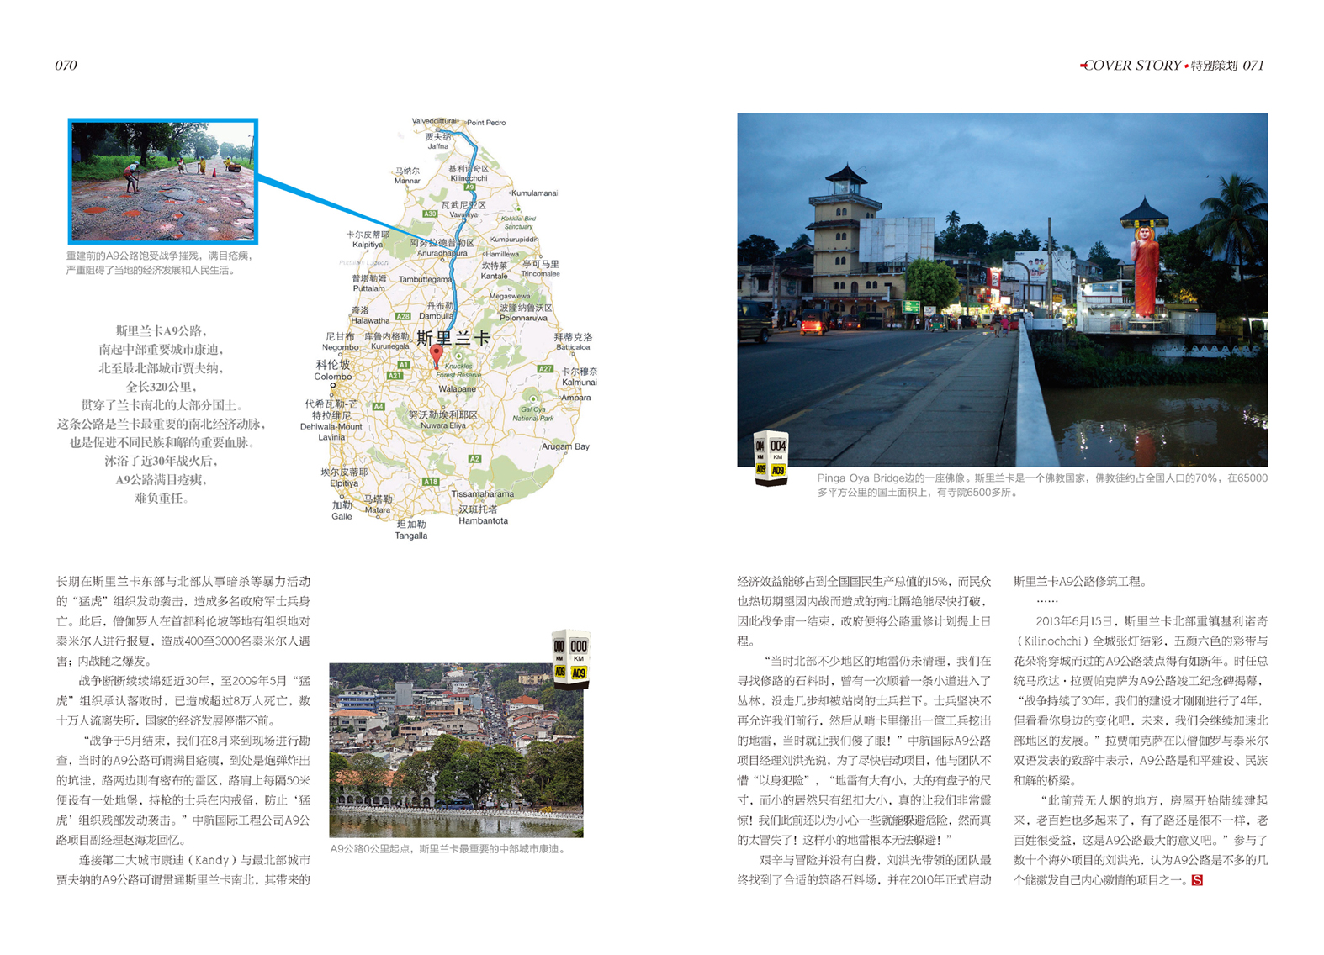Click the Kantale label on the map
The image size is (1324, 955).
pos(494,276)
